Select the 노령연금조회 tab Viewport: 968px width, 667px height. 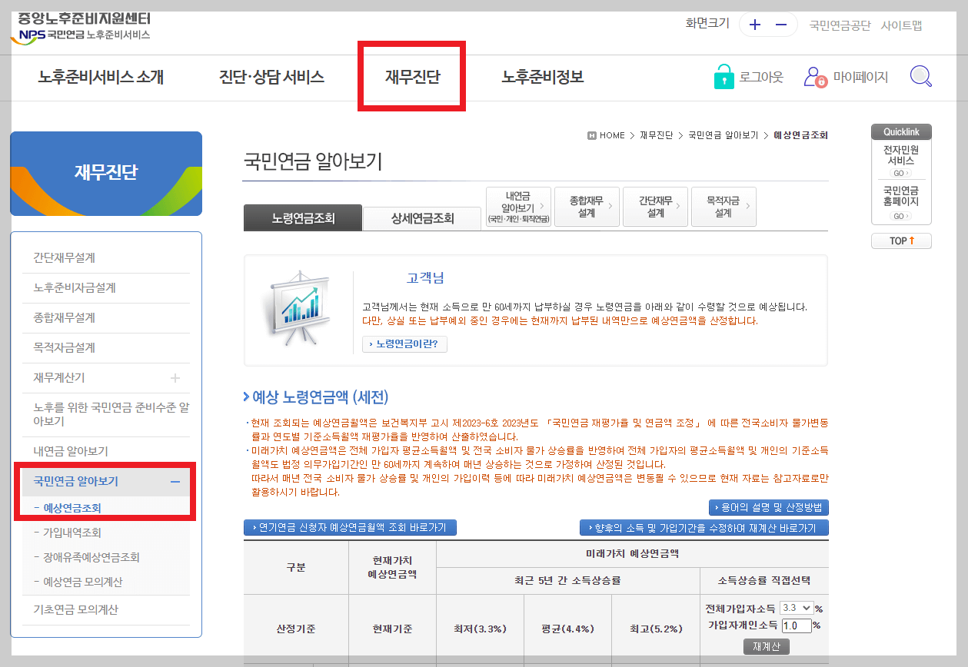tap(302, 217)
